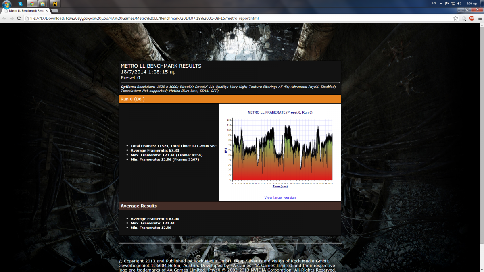Open Windows Explorer from the taskbar

[x=43, y=4]
